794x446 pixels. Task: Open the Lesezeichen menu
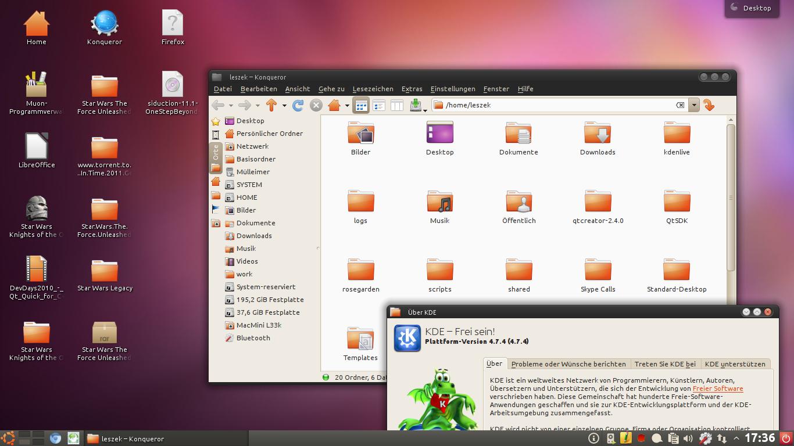coord(373,89)
